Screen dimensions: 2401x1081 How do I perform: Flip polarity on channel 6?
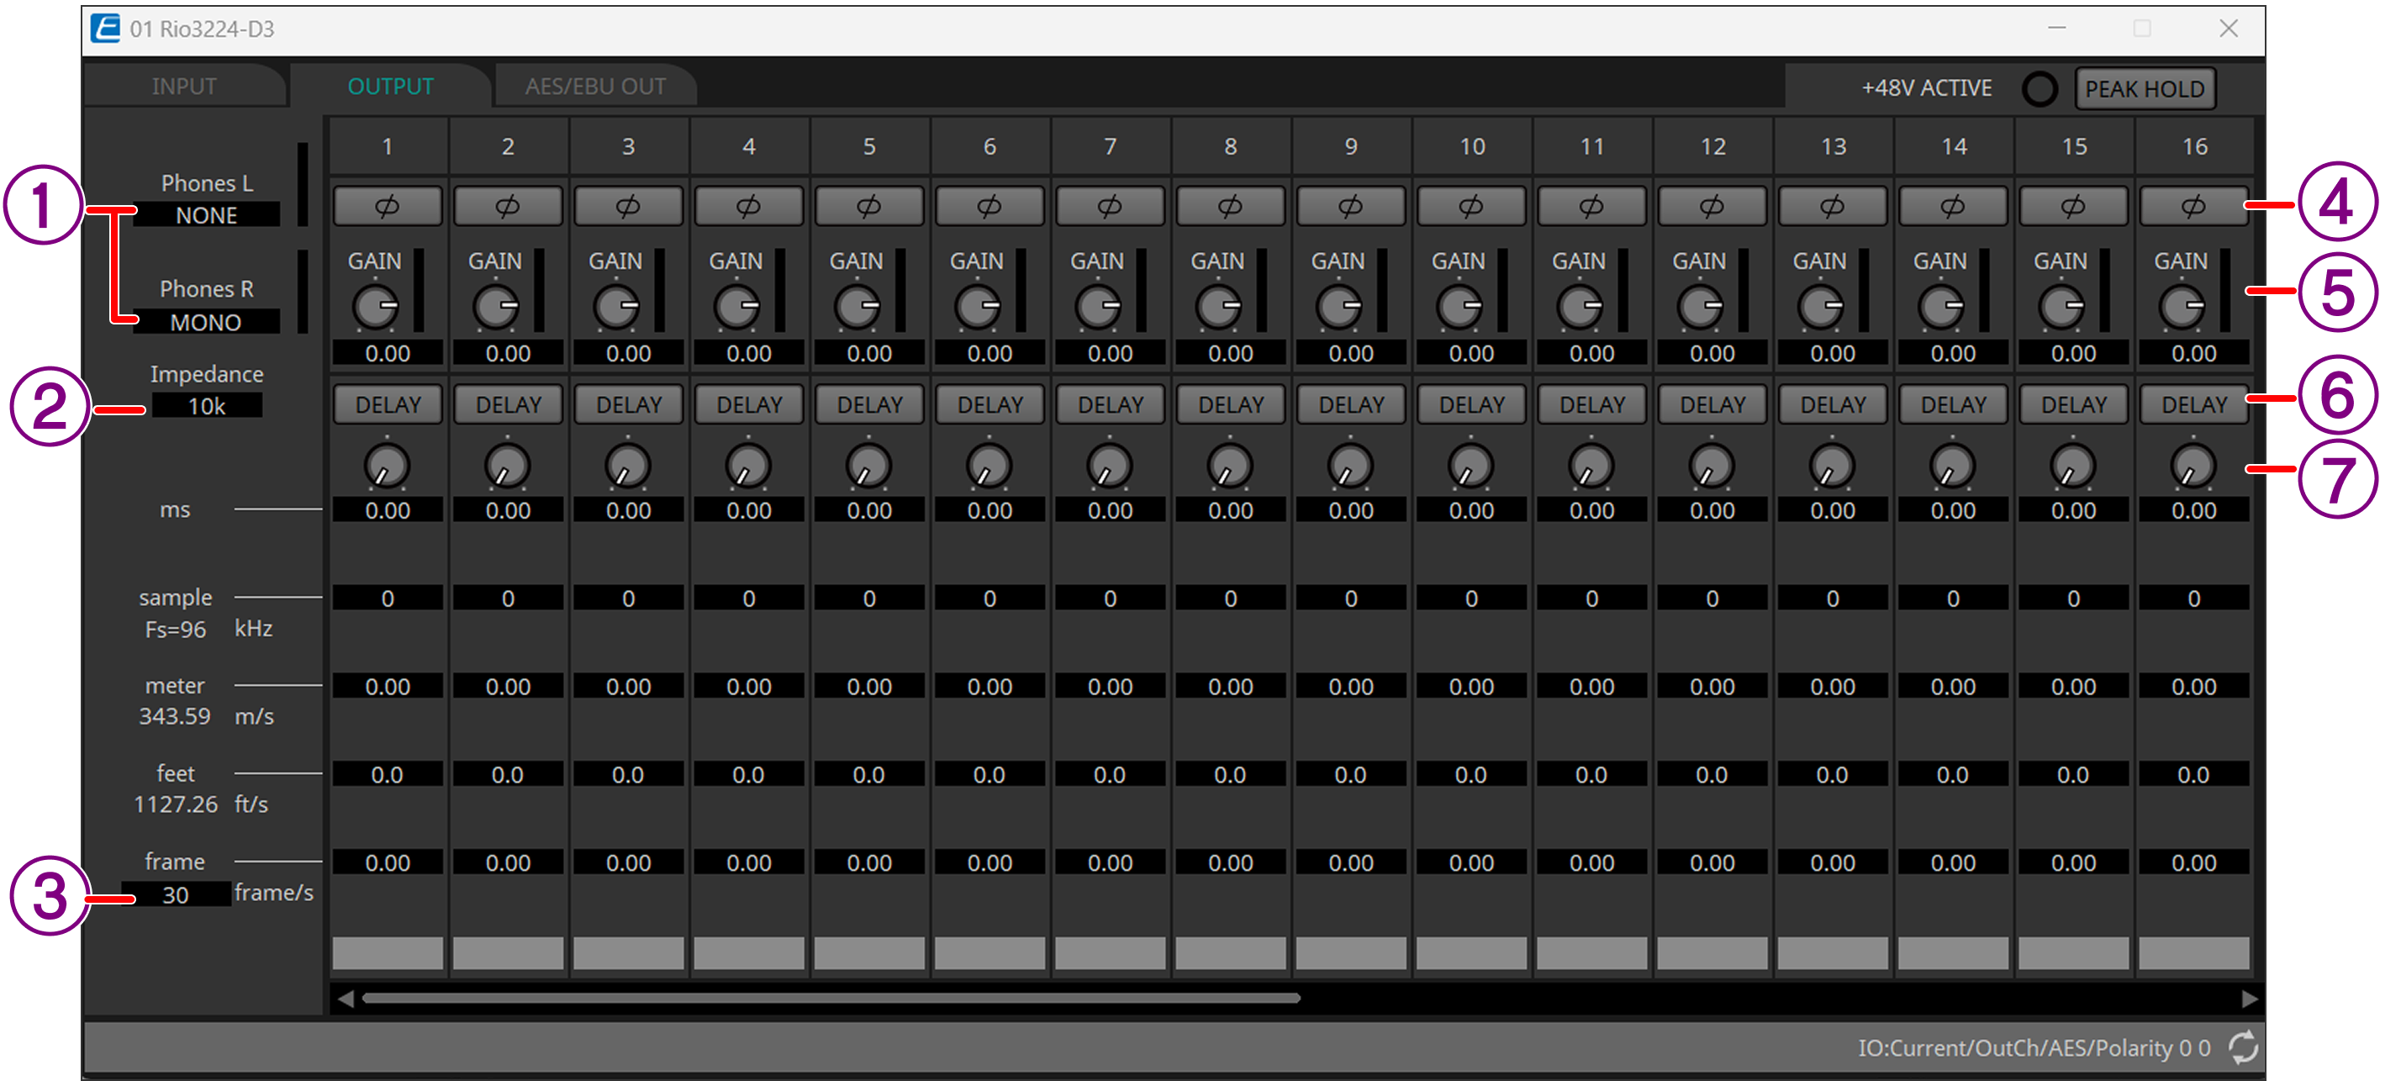(x=989, y=206)
